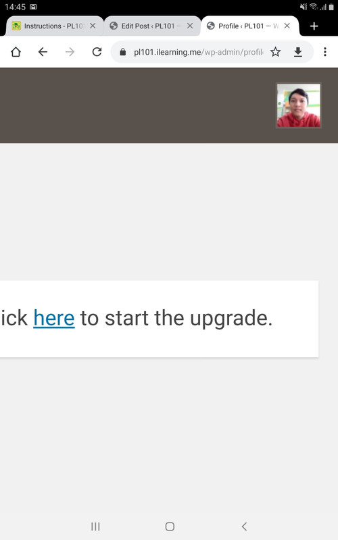Bookmark page with the star icon
This screenshot has width=338, height=540.
click(x=275, y=52)
